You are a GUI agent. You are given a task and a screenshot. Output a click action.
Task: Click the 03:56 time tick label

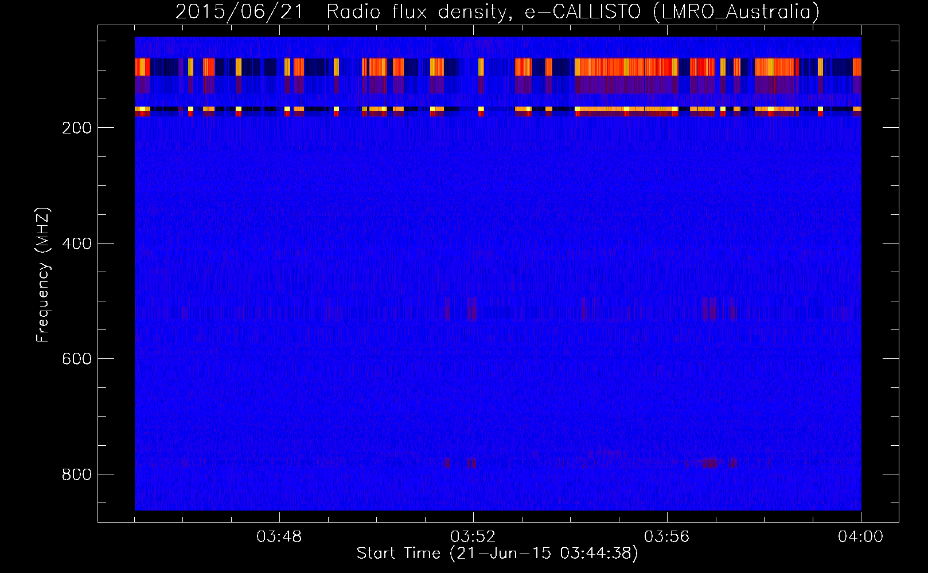pyautogui.click(x=667, y=537)
